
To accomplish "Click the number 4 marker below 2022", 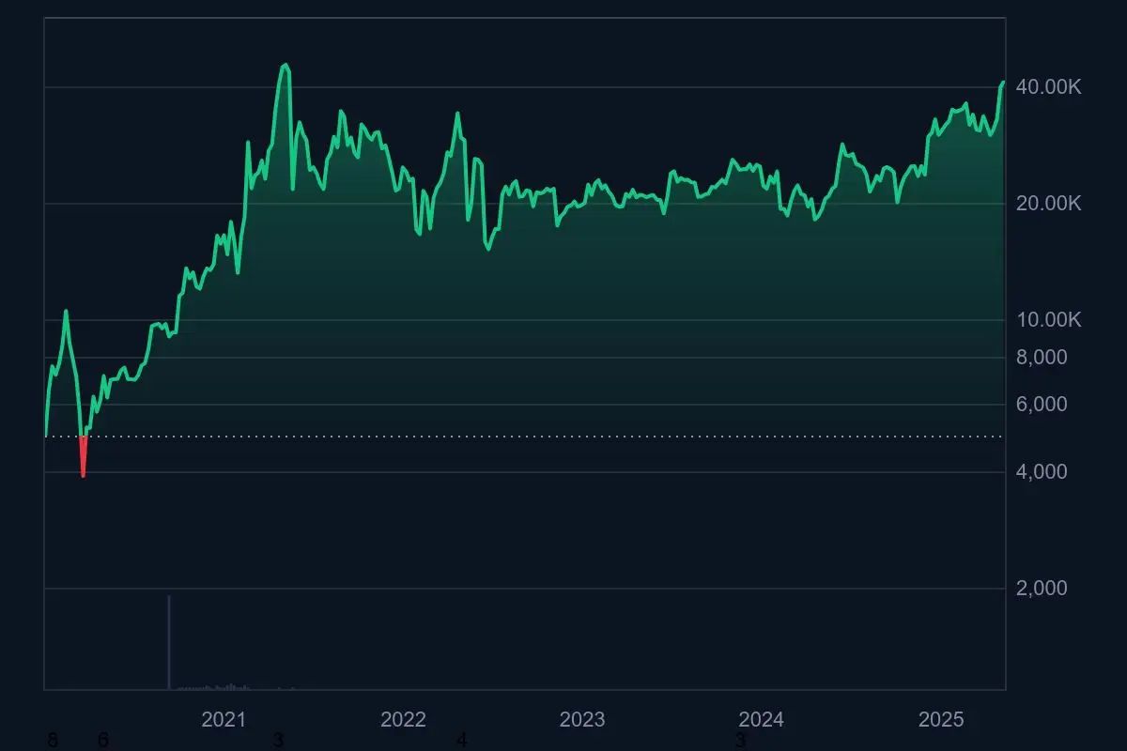I will pos(461,741).
